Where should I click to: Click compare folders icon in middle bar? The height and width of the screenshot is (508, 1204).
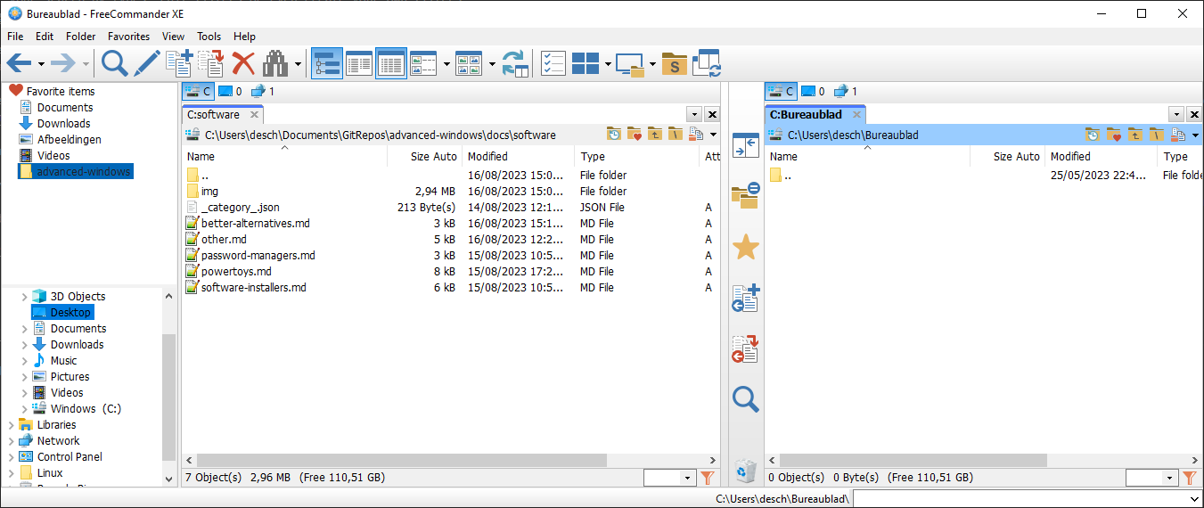coord(745,196)
